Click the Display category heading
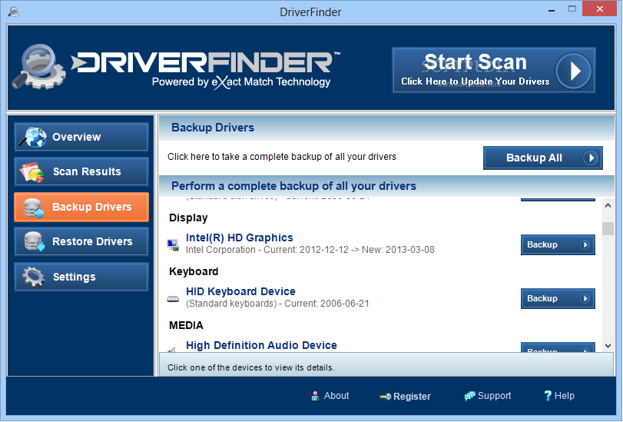 coord(188,218)
